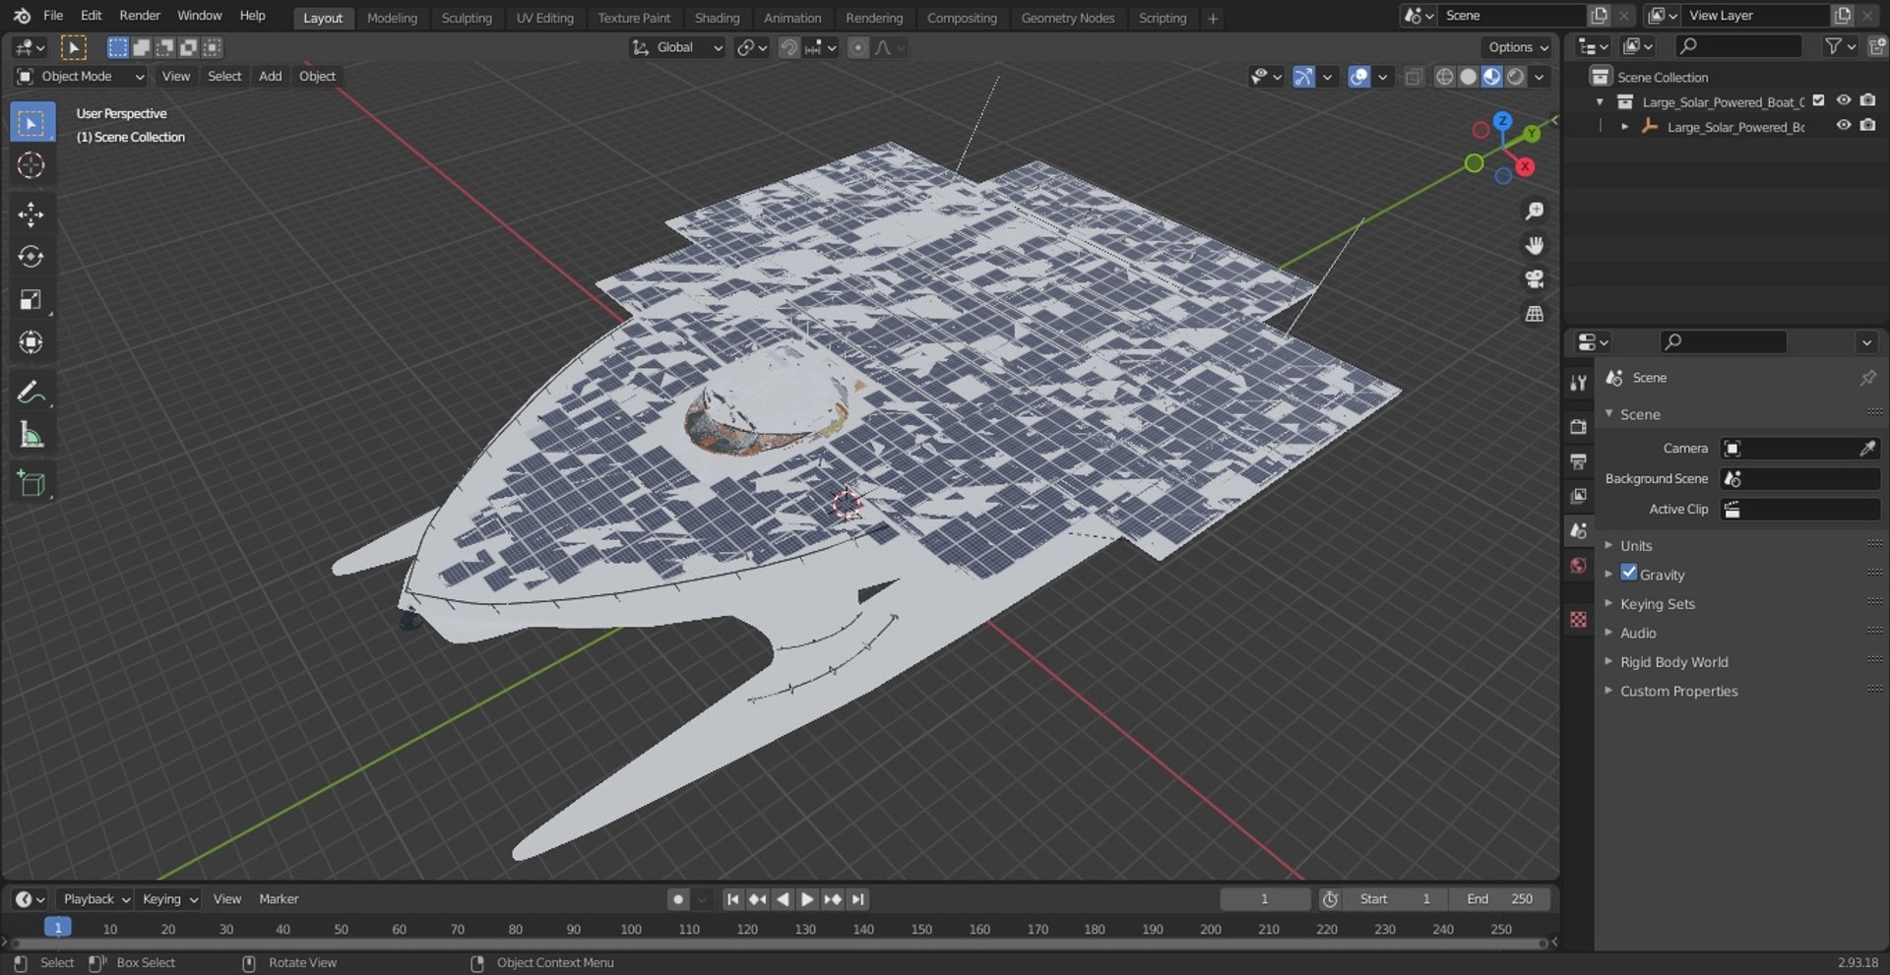Switch to material preview shading
This screenshot has width=1890, height=975.
(1491, 77)
